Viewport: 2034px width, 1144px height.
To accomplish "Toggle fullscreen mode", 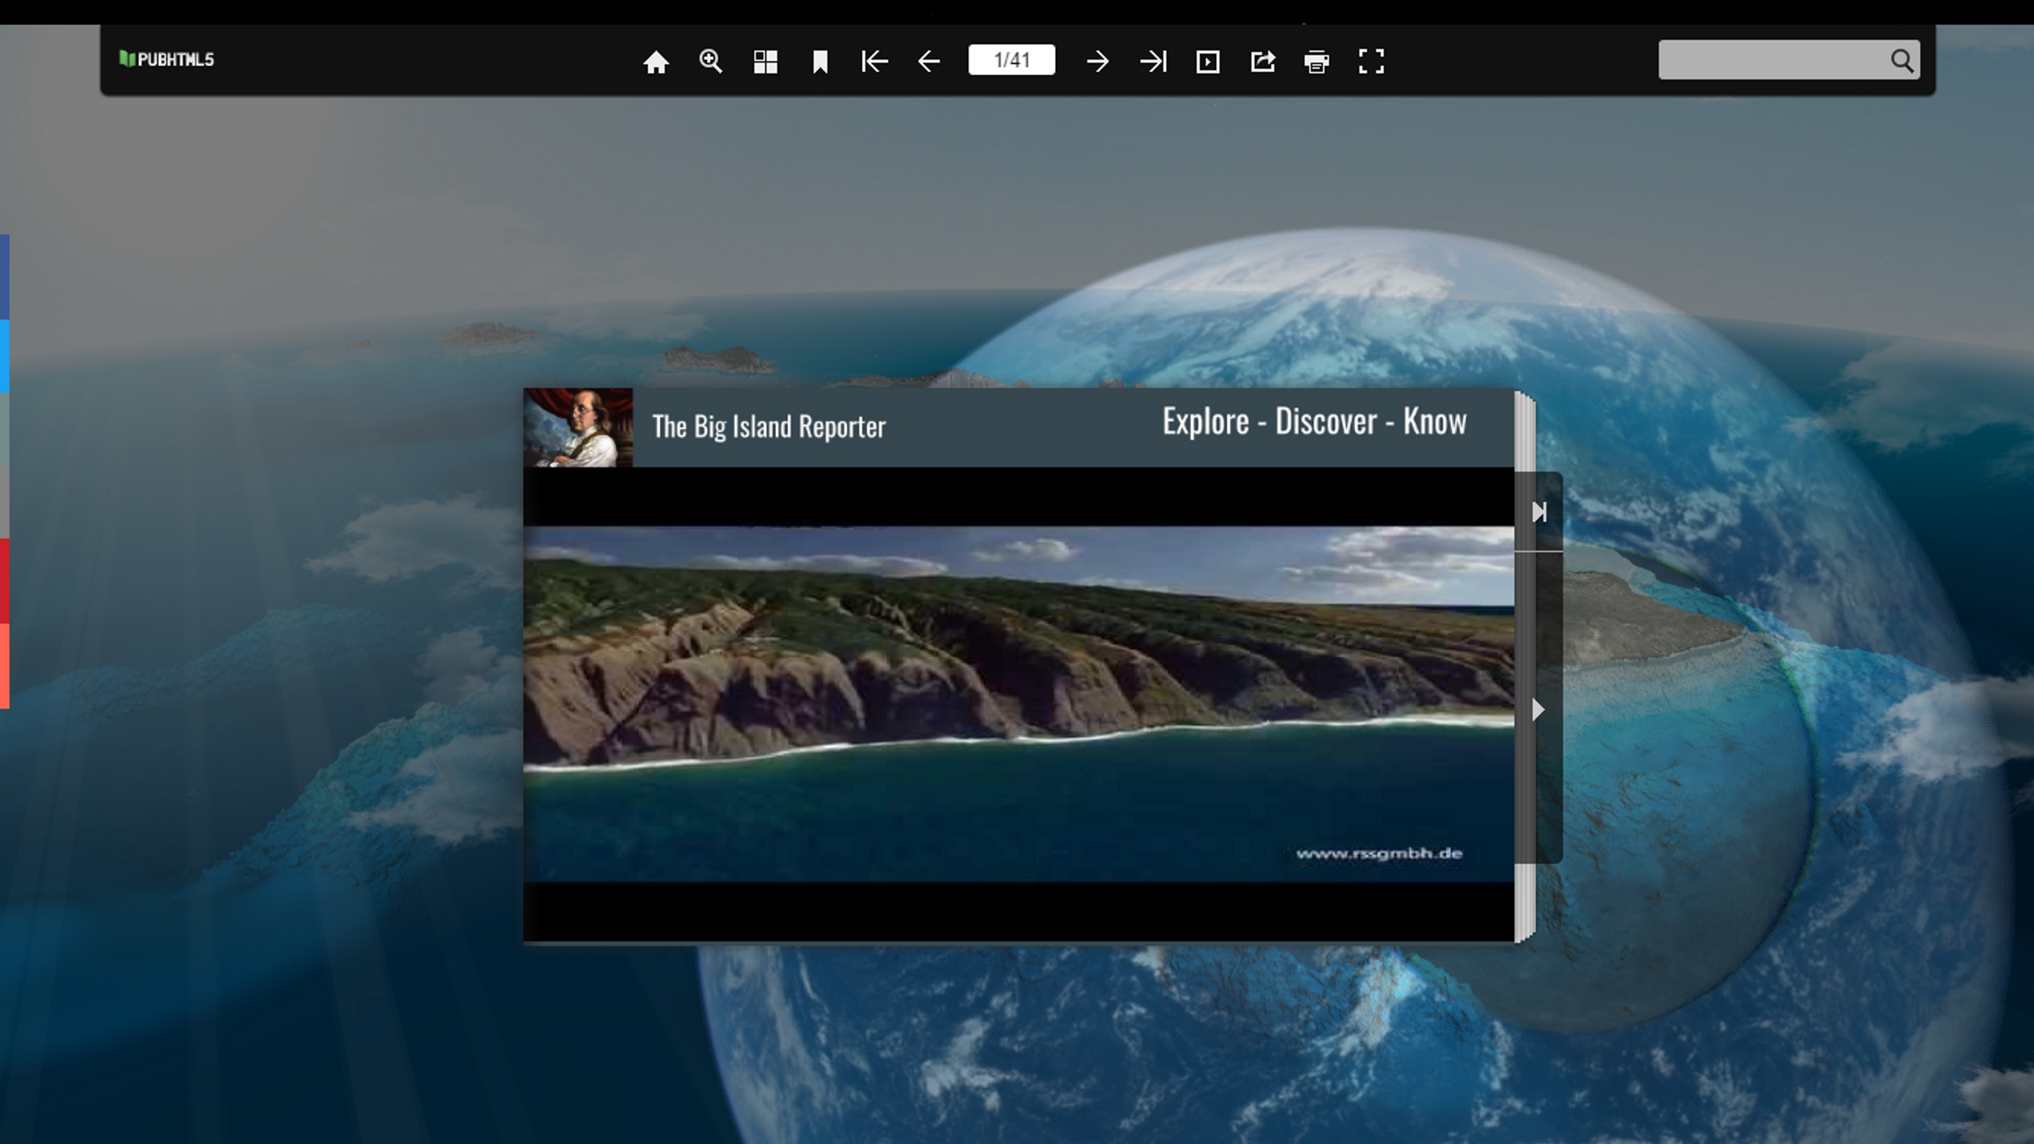I will (1372, 61).
